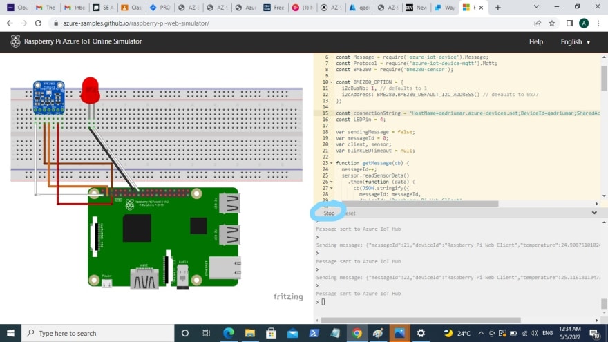
Task: Open the Help link in the header
Action: pyautogui.click(x=536, y=41)
